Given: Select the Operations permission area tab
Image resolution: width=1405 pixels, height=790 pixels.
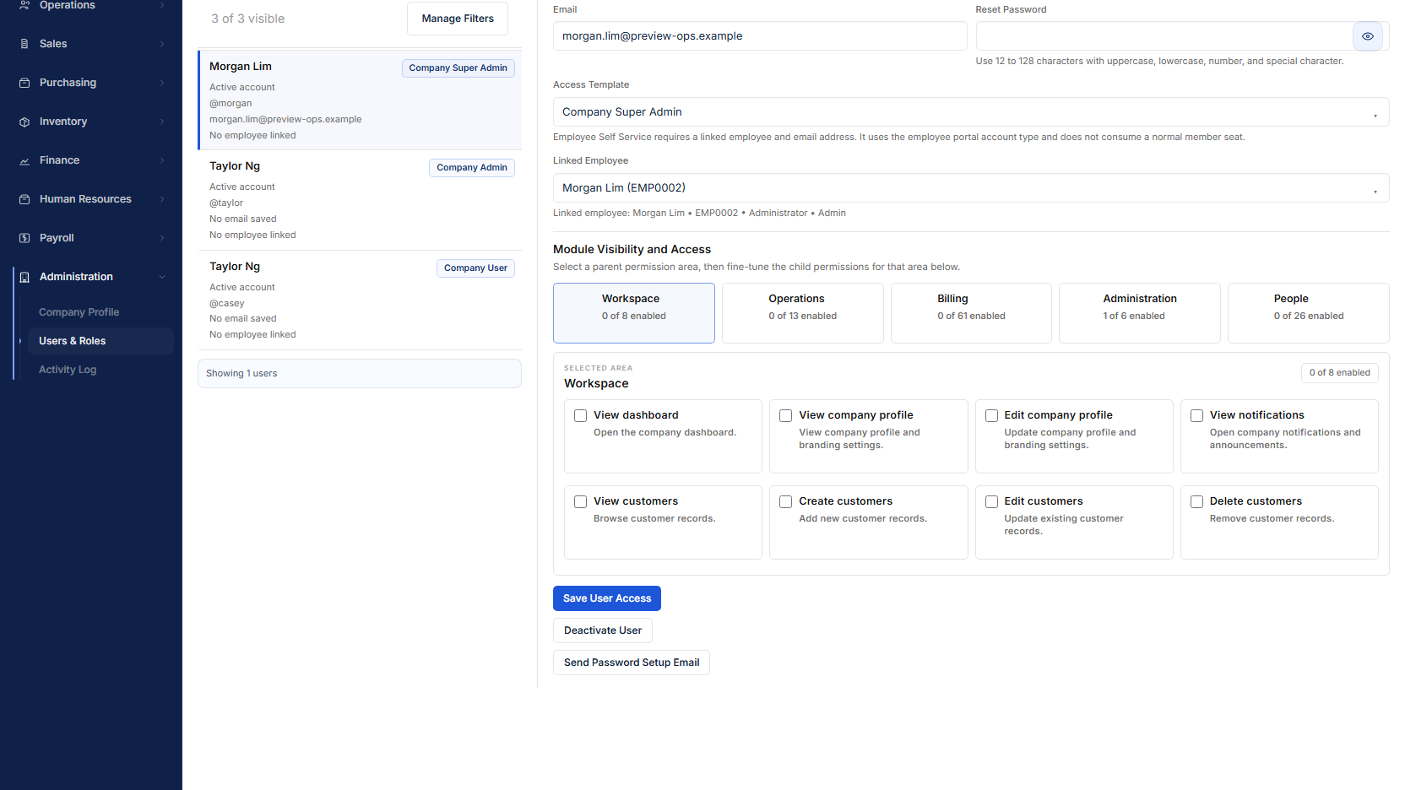Looking at the screenshot, I should (x=802, y=313).
